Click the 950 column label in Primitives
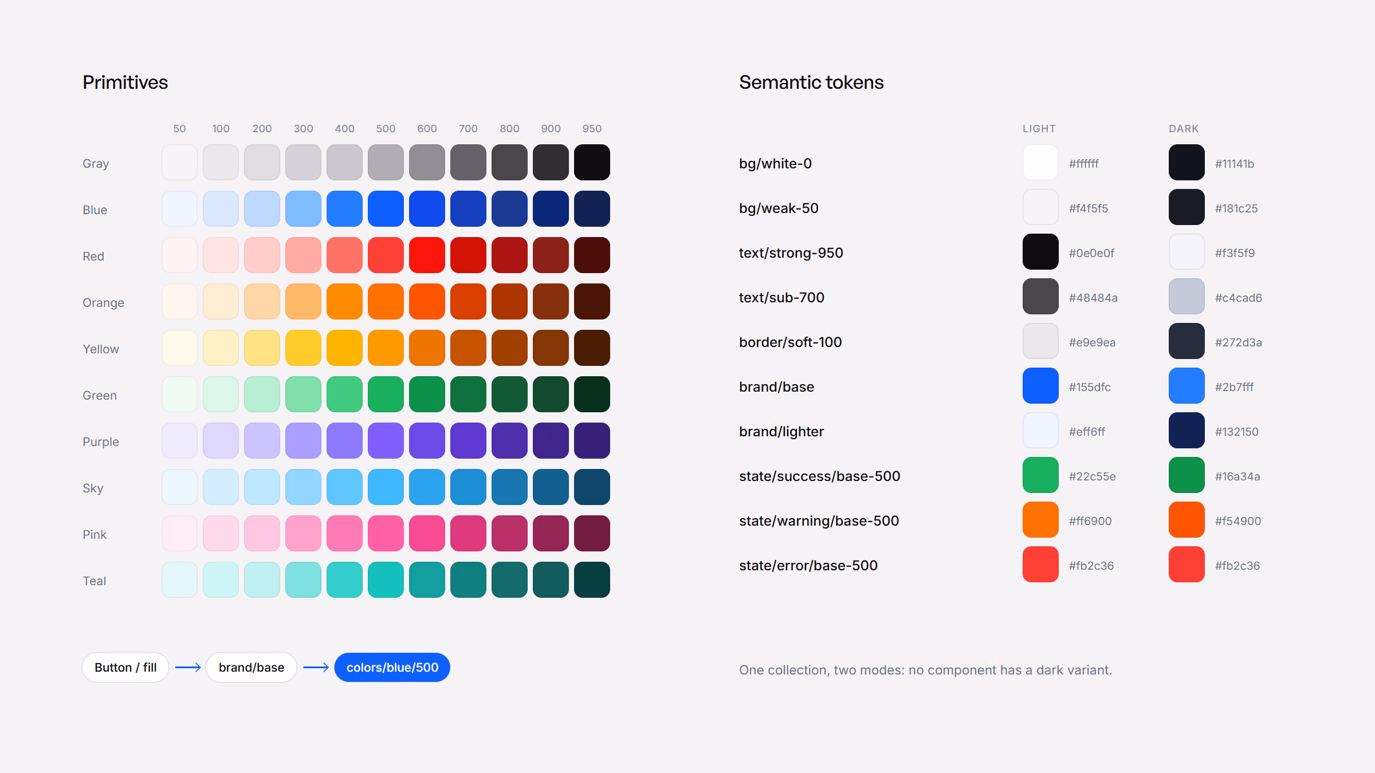 coord(592,129)
